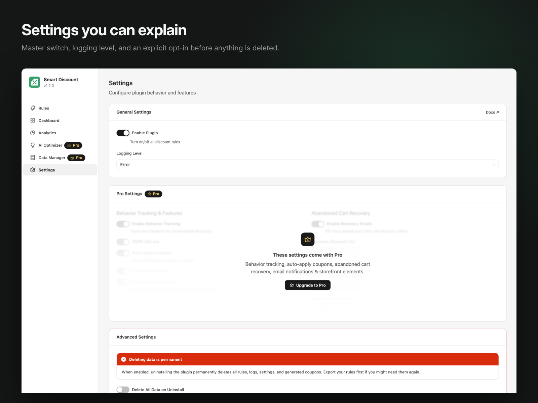Image resolution: width=538 pixels, height=403 pixels.
Task: Click the 'Configure plugin behavior and features' subtitle
Action: [152, 93]
